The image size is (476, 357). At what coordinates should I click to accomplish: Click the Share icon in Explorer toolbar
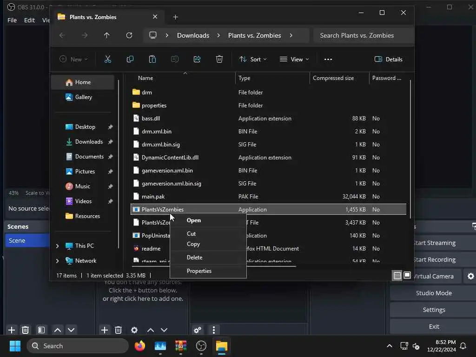coord(197,59)
